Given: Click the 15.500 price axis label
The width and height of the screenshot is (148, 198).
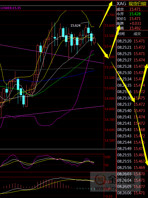Looking at the screenshot, I should point(110,36).
